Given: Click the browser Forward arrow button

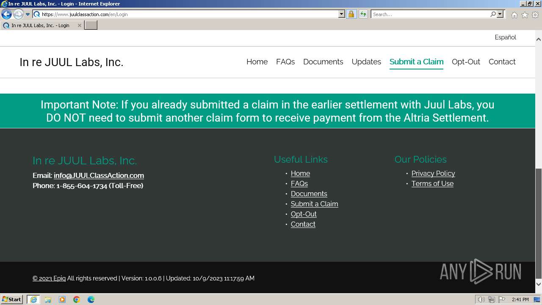Looking at the screenshot, I should click(x=18, y=14).
